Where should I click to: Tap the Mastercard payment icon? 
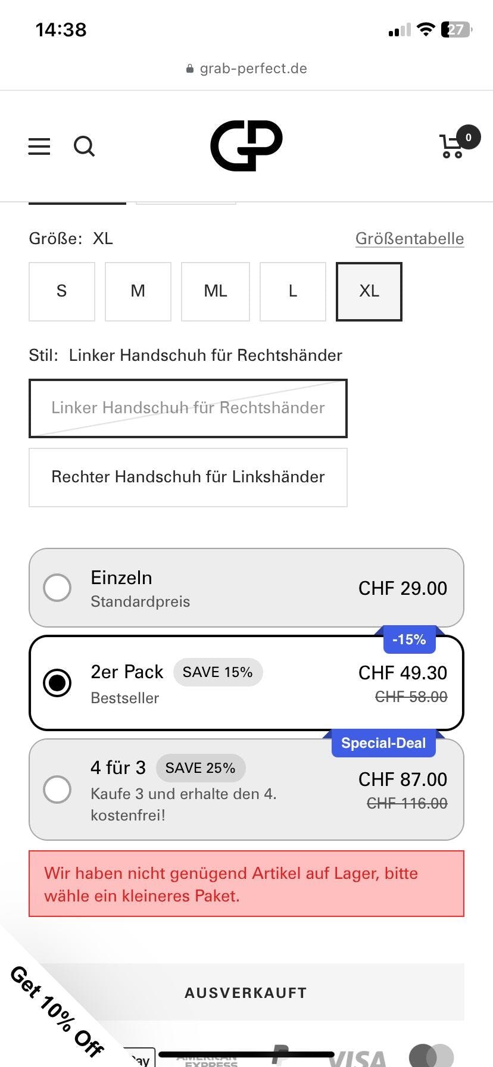[x=431, y=1056]
